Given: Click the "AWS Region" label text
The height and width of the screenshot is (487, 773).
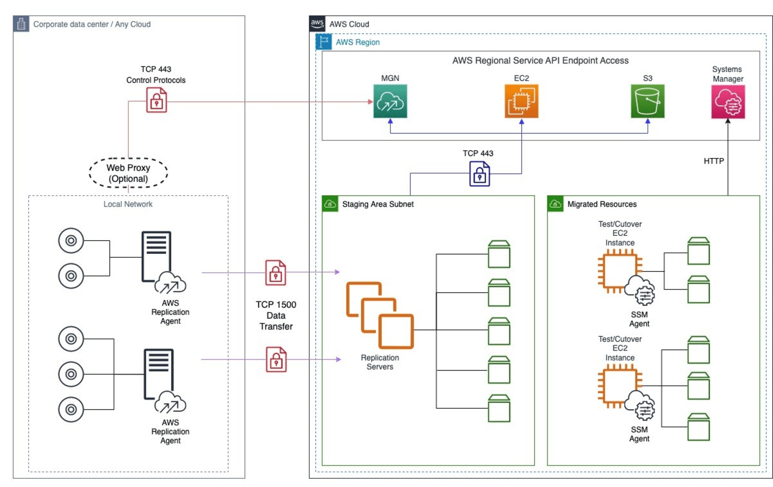Looking at the screenshot, I should point(358,42).
